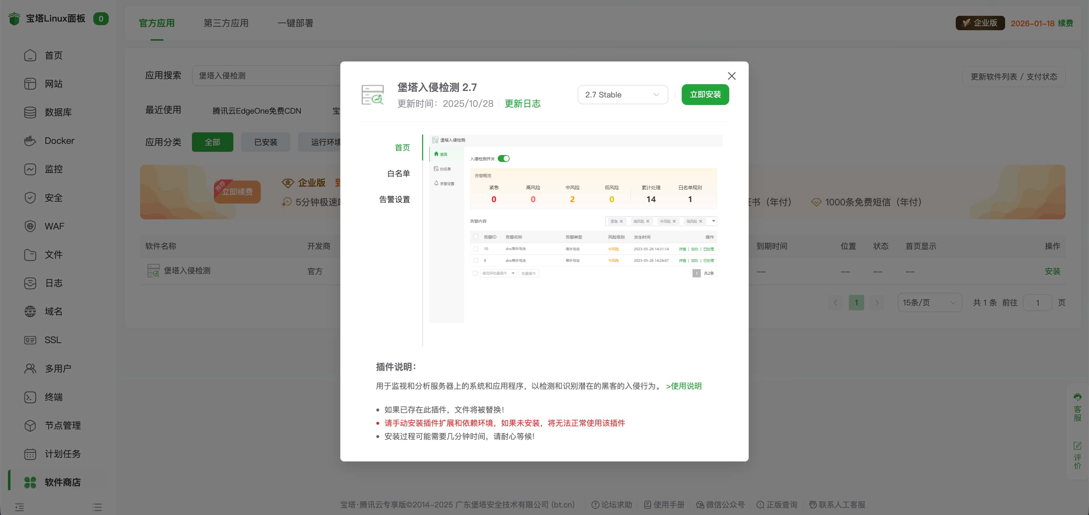
Task: Open the 计划任务 calendar sidebar icon
Action: tap(30, 454)
